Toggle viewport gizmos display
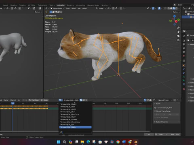The height and width of the screenshot is (145, 194). pos(153,8)
